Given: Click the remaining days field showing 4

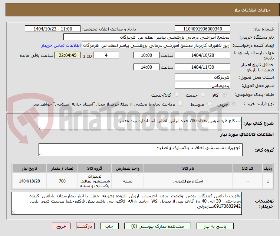Looking at the screenshot, I should point(106,55).
